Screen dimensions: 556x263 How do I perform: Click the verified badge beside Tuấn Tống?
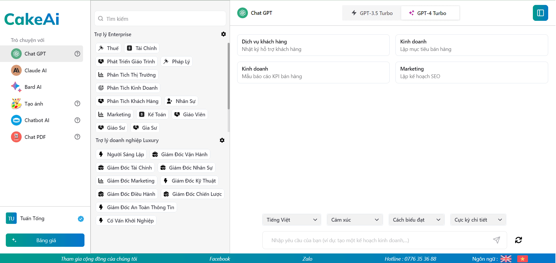point(81,219)
